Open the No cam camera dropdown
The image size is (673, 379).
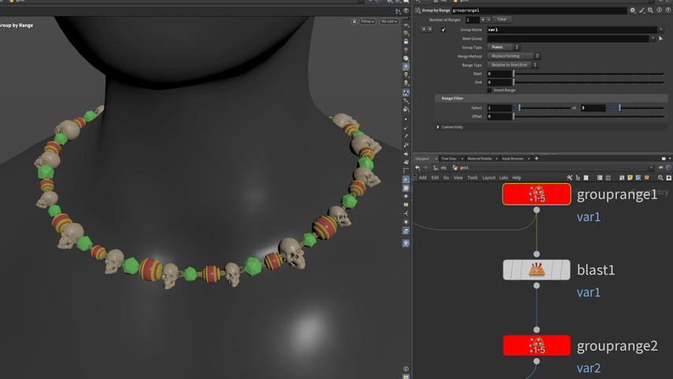coord(389,21)
